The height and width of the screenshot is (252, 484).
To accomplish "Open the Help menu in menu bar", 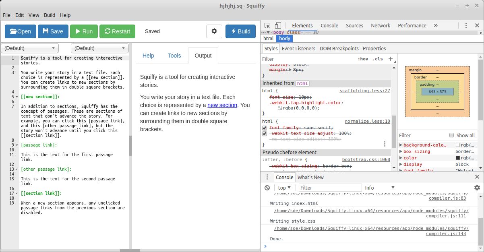I will (65, 15).
